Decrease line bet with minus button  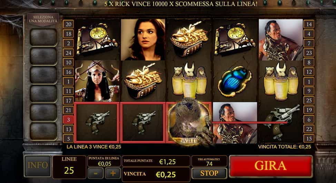pos(96,173)
